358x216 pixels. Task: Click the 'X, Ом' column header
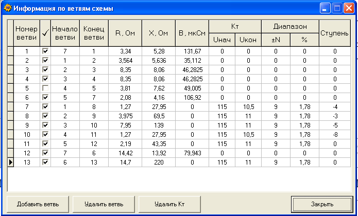tap(159, 33)
